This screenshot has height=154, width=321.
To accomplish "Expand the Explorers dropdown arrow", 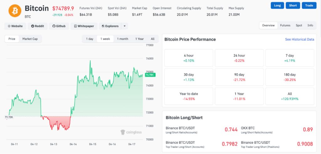I will point(124,26).
